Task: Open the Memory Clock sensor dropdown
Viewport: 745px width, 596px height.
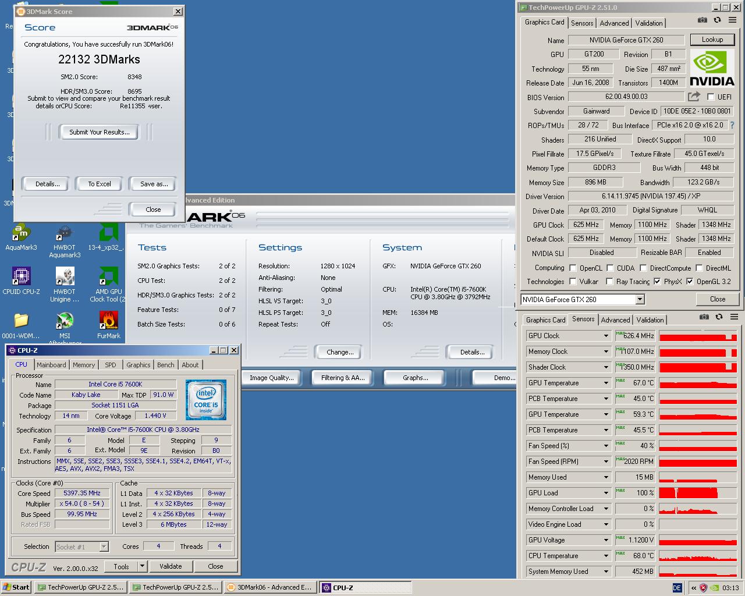Action: 606,352
